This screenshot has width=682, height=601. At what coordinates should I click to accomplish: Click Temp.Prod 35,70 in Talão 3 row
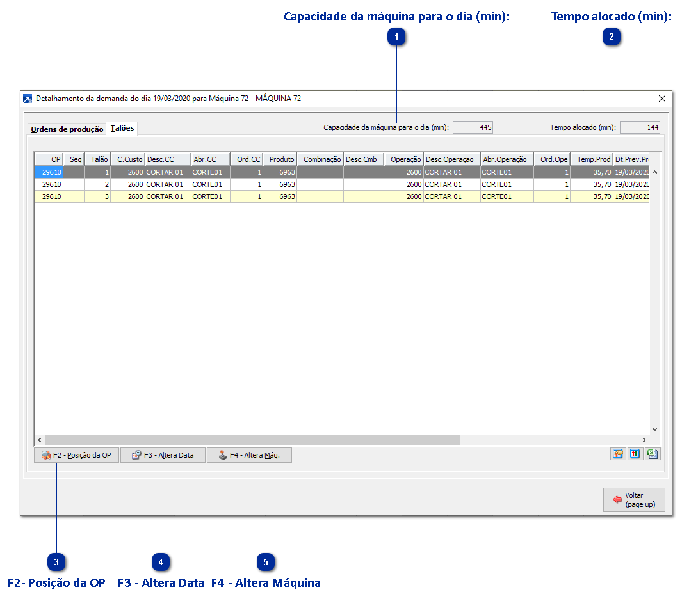tap(592, 196)
